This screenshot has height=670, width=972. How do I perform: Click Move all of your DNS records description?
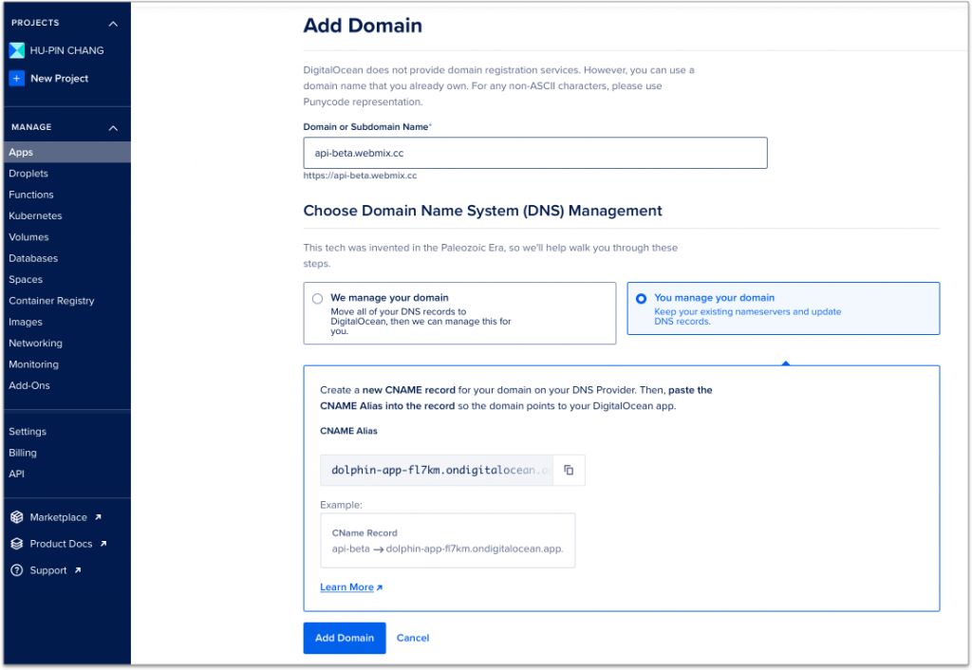coord(421,321)
